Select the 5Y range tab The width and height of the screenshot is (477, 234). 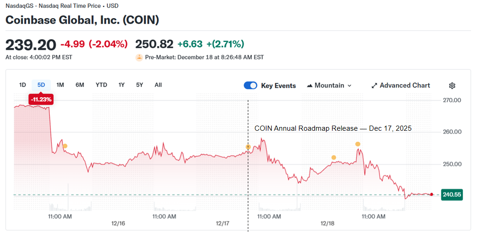coord(140,85)
